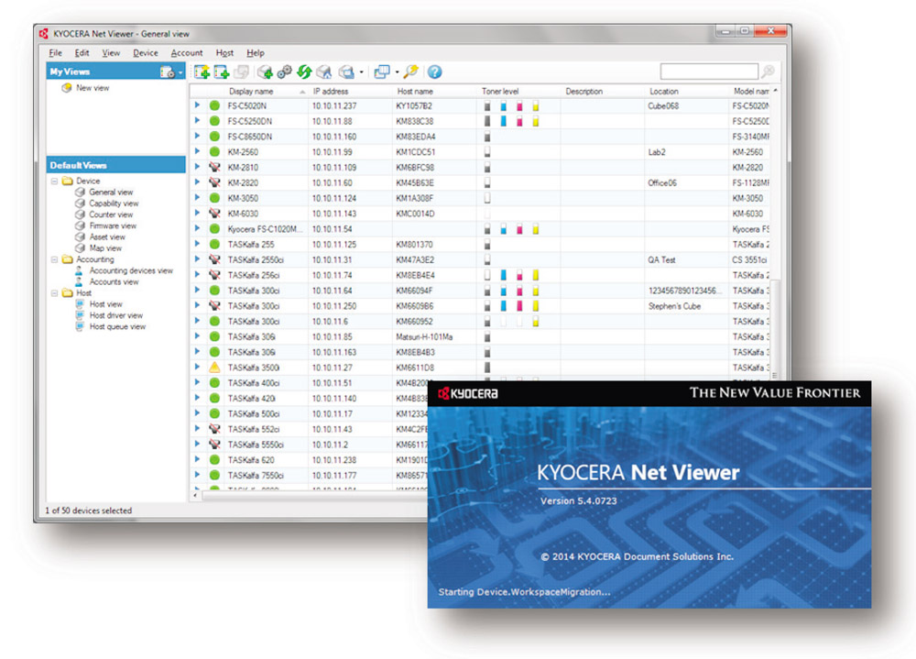Viewport: 916px width, 659px height.
Task: Click the disconnected status icon for KM-2810
Action: 215,167
